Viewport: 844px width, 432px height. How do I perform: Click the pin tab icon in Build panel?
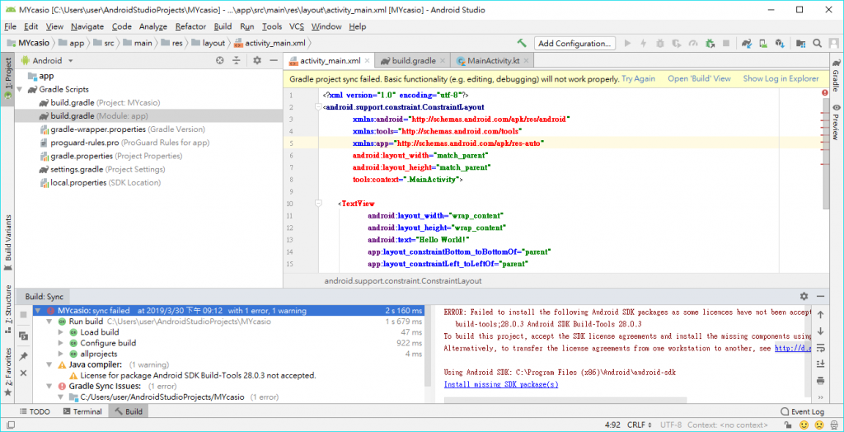pyautogui.click(x=23, y=357)
